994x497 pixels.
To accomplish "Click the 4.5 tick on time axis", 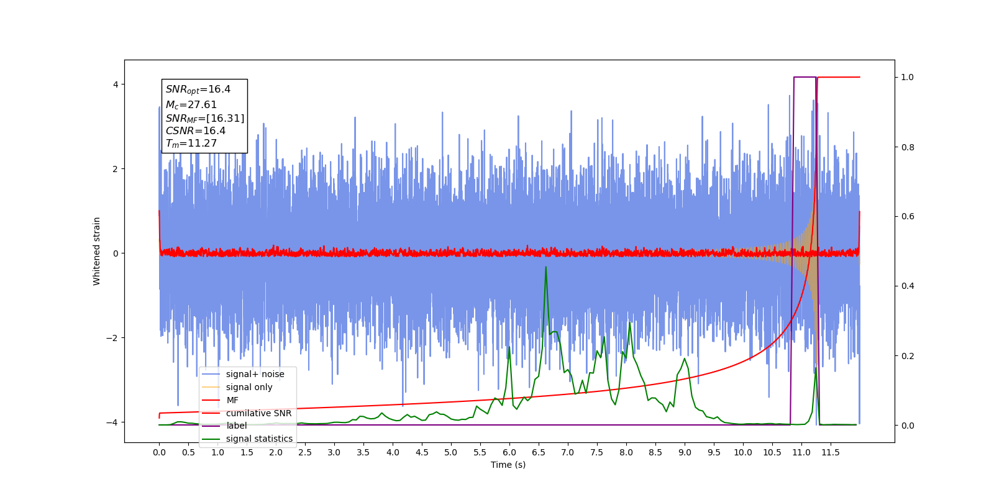I will [422, 452].
